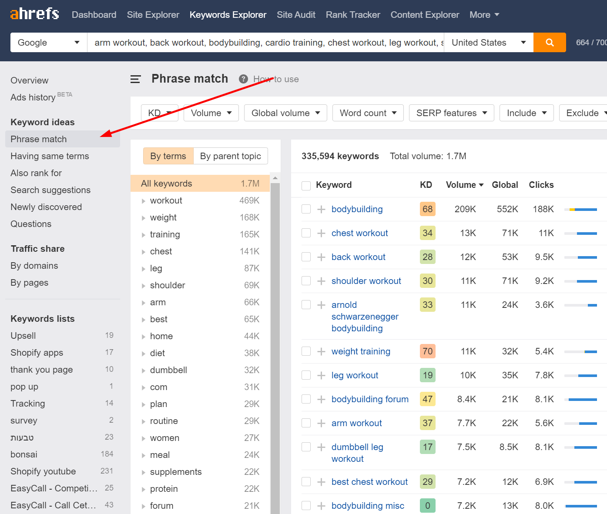Select All keywords row in terms list
This screenshot has height=514, width=607.
[200, 184]
